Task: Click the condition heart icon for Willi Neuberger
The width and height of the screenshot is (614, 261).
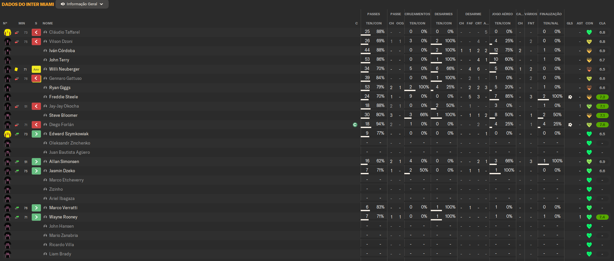Action: coord(589,69)
